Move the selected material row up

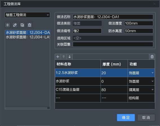click(64, 57)
